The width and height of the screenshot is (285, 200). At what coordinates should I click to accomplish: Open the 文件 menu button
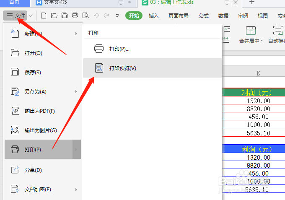[15, 16]
